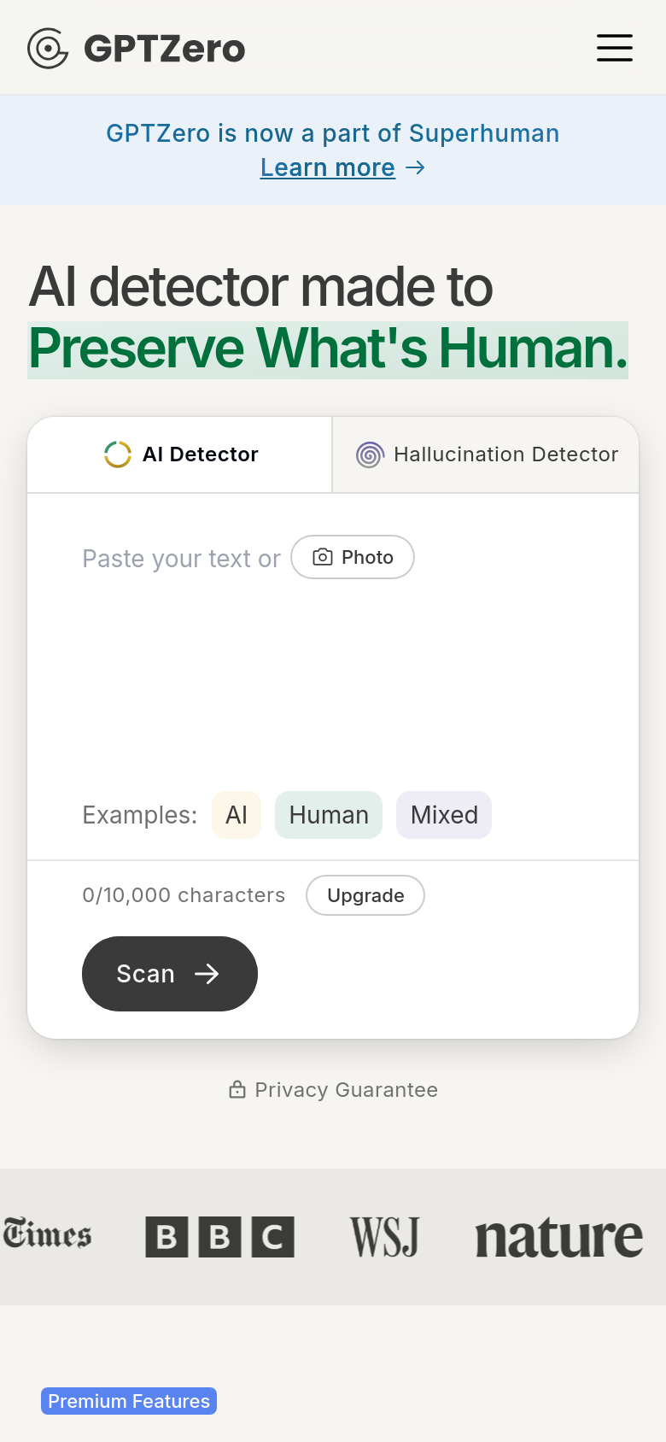
Task: Click the GPTZero spiral logo icon
Action: pyautogui.click(x=48, y=48)
